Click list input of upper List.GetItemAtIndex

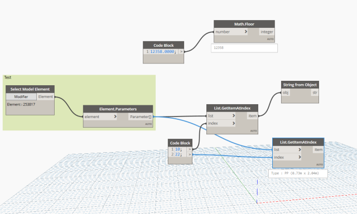[221, 116]
